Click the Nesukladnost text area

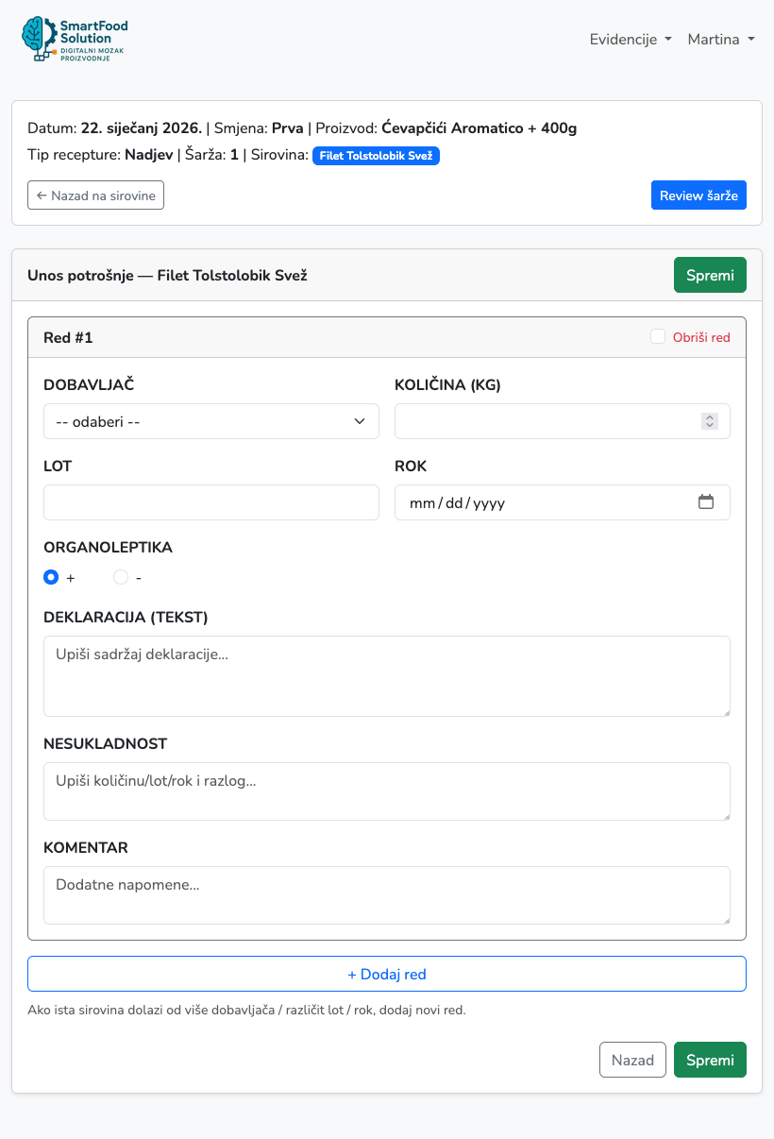(387, 791)
